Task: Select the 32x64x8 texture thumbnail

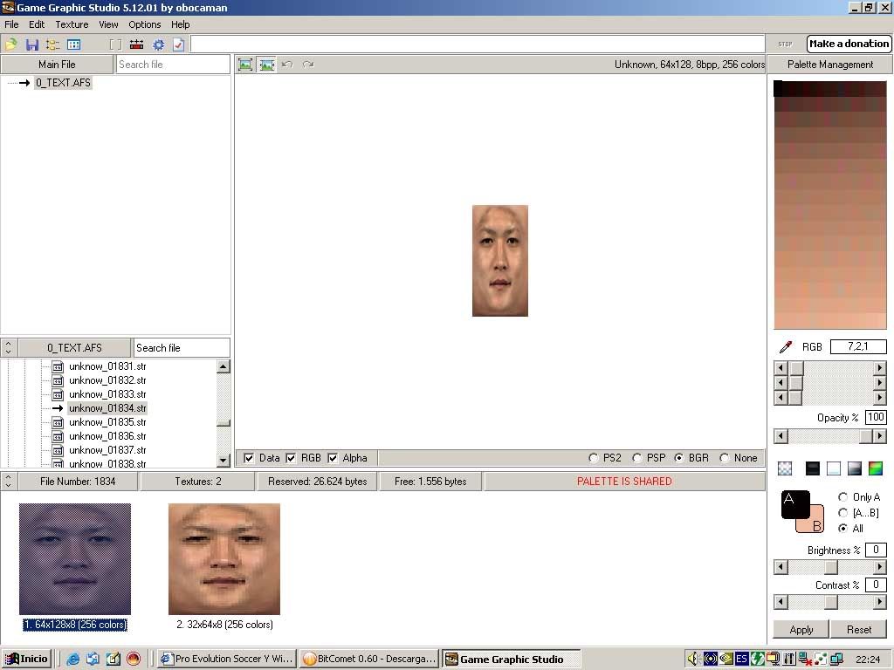Action: tap(224, 559)
